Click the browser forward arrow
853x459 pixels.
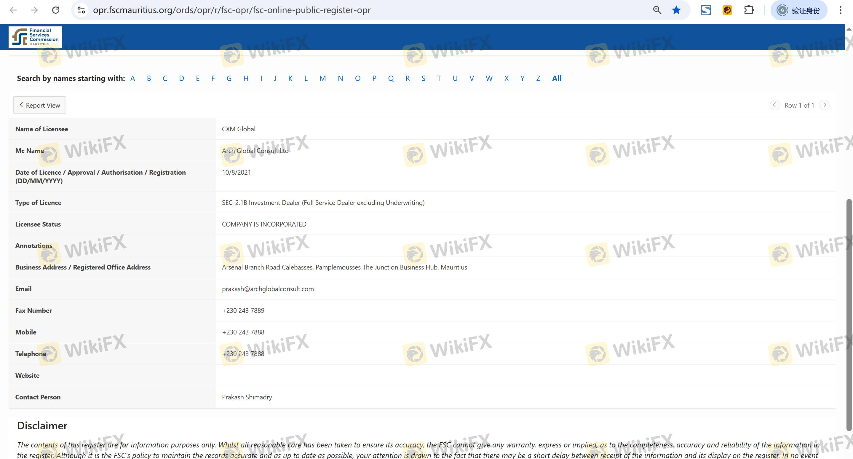pyautogui.click(x=34, y=10)
